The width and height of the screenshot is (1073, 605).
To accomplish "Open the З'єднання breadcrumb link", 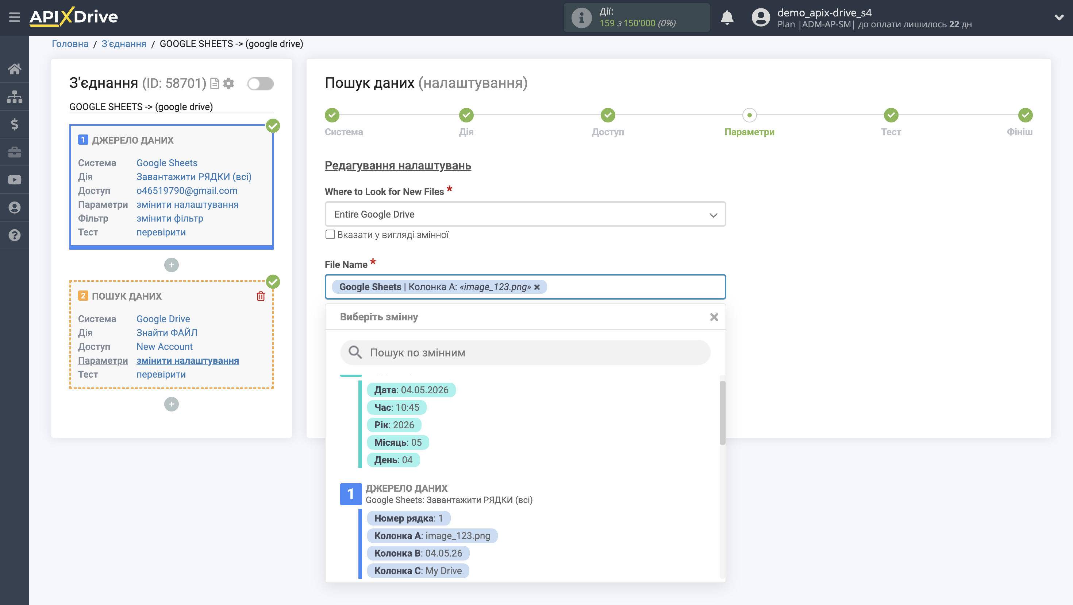I will [124, 44].
